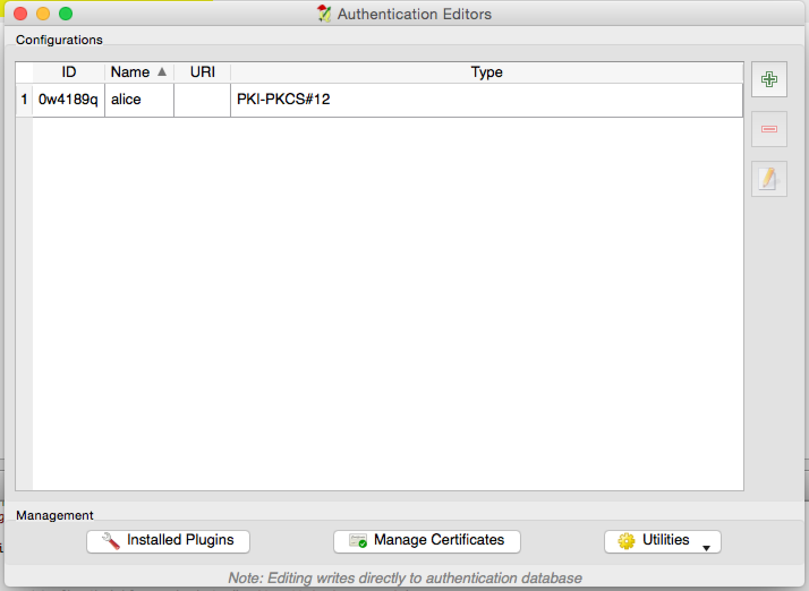The height and width of the screenshot is (591, 809).
Task: Click the certificate icon on Manage Certificates
Action: pyautogui.click(x=358, y=541)
